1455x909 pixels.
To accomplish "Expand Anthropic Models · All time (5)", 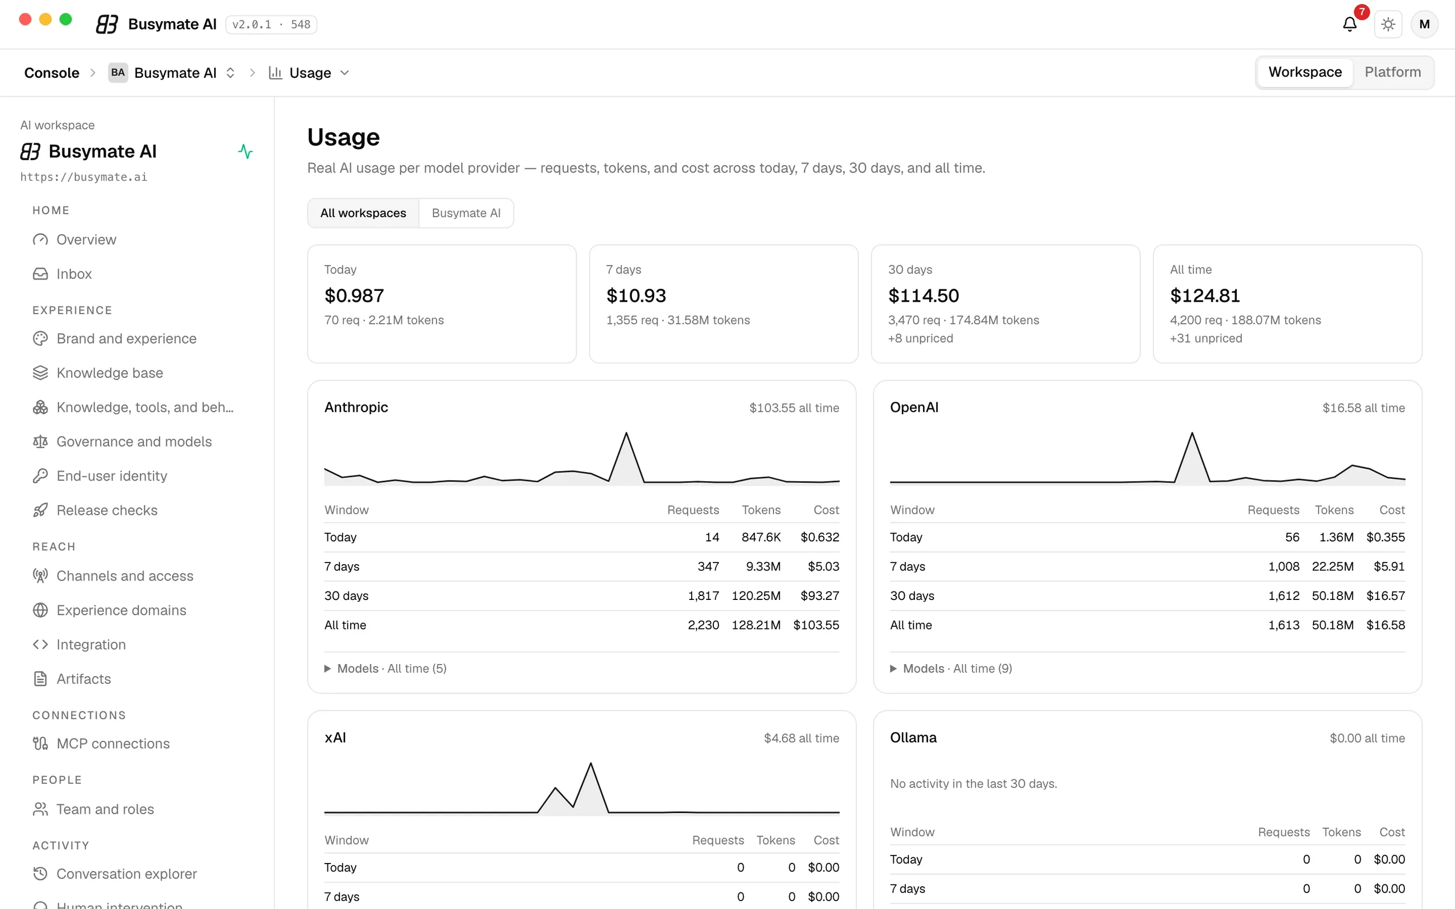I will 385,669.
